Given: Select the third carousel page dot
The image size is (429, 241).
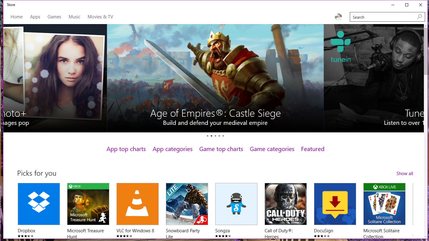Looking at the screenshot, I should coord(215,136).
